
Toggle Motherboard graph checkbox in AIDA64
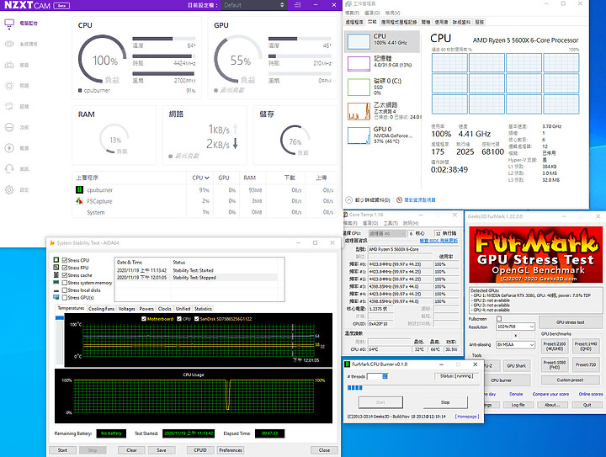pyautogui.click(x=144, y=319)
